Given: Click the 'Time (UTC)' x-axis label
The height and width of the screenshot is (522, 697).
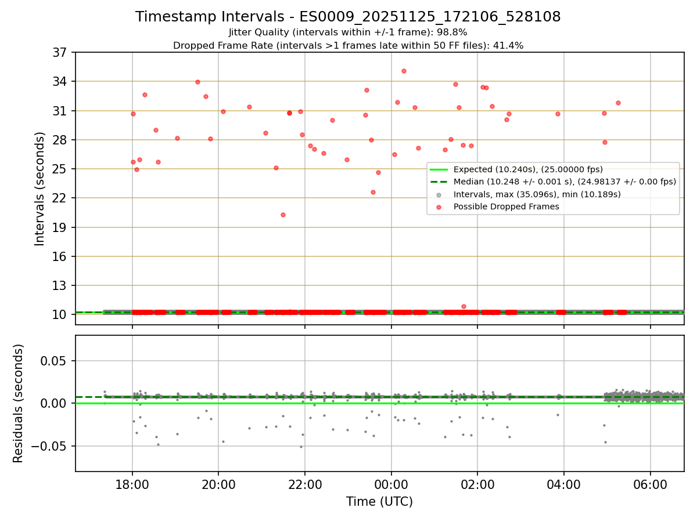Looking at the screenshot, I should (x=379, y=502).
